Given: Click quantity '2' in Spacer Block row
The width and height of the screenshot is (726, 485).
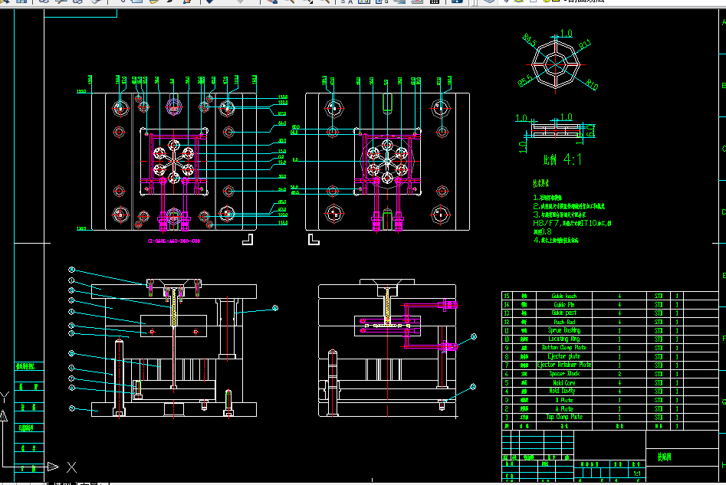Looking at the screenshot, I should click(x=619, y=374).
